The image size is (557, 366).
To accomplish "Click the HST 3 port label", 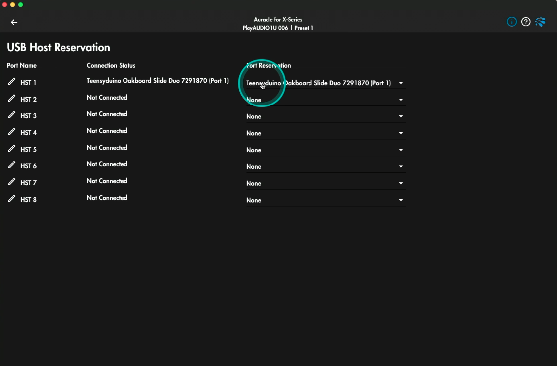I will click(28, 116).
